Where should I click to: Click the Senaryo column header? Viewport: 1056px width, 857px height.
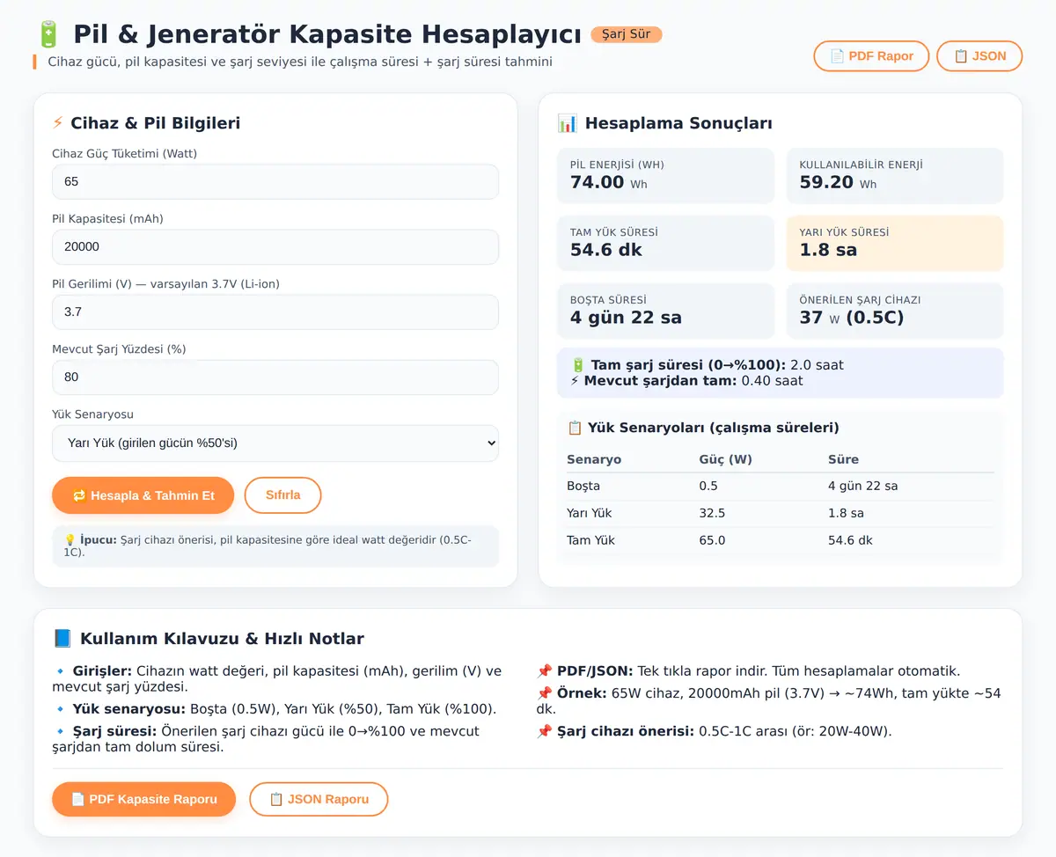click(x=594, y=459)
